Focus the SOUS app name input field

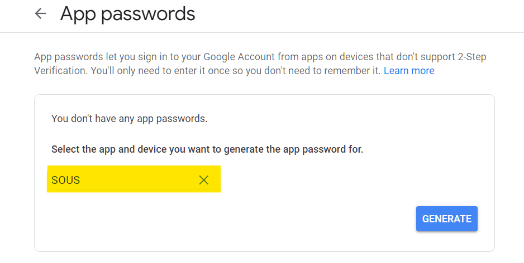(x=134, y=179)
